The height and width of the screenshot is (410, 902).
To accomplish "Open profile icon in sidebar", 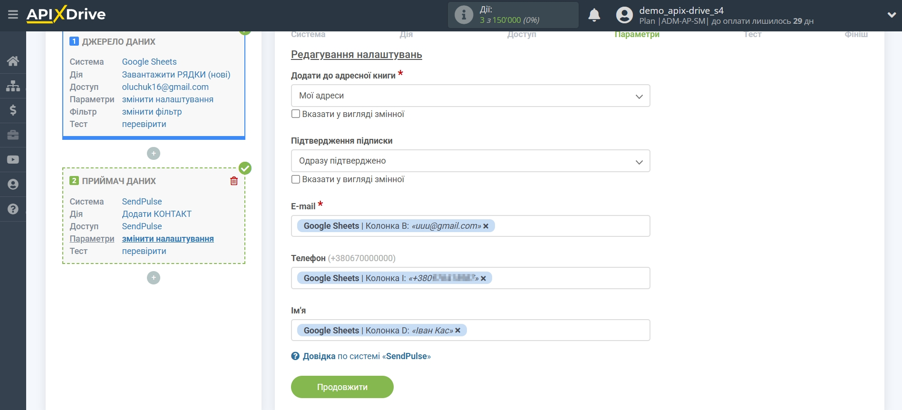I will [13, 185].
